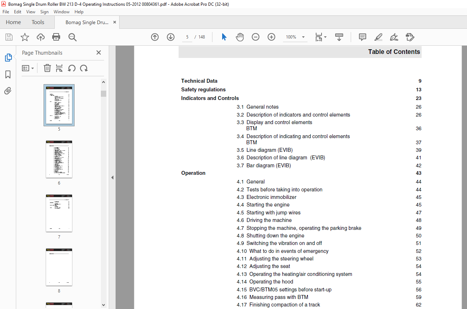The width and height of the screenshot is (467, 309).
Task: Select page 5 thumbnail
Action: (x=59, y=105)
